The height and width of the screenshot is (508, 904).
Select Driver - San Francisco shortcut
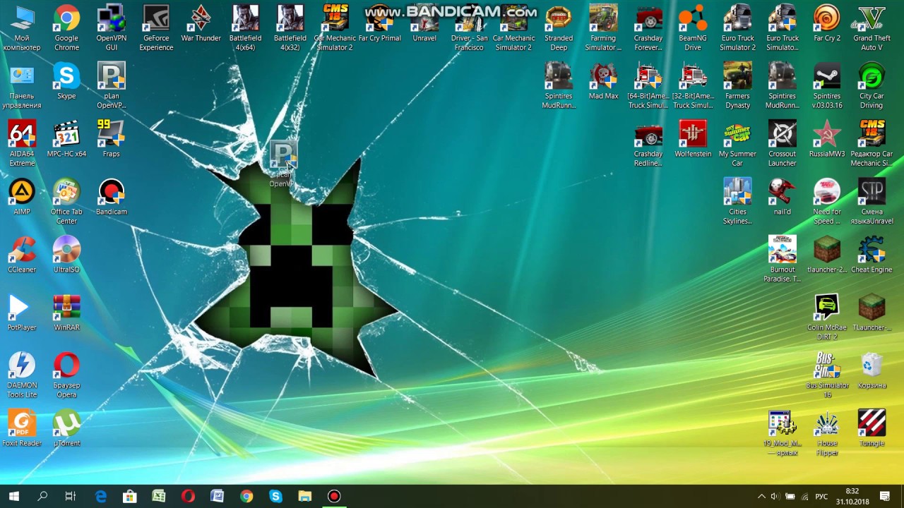click(x=469, y=27)
